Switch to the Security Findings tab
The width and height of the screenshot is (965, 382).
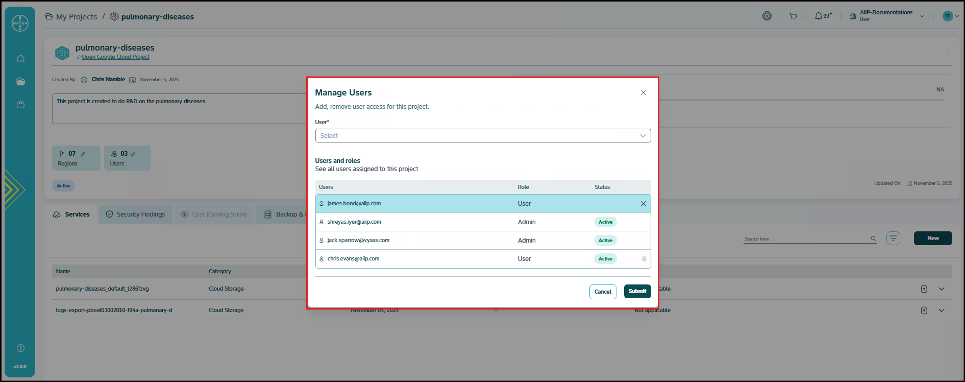(x=135, y=214)
